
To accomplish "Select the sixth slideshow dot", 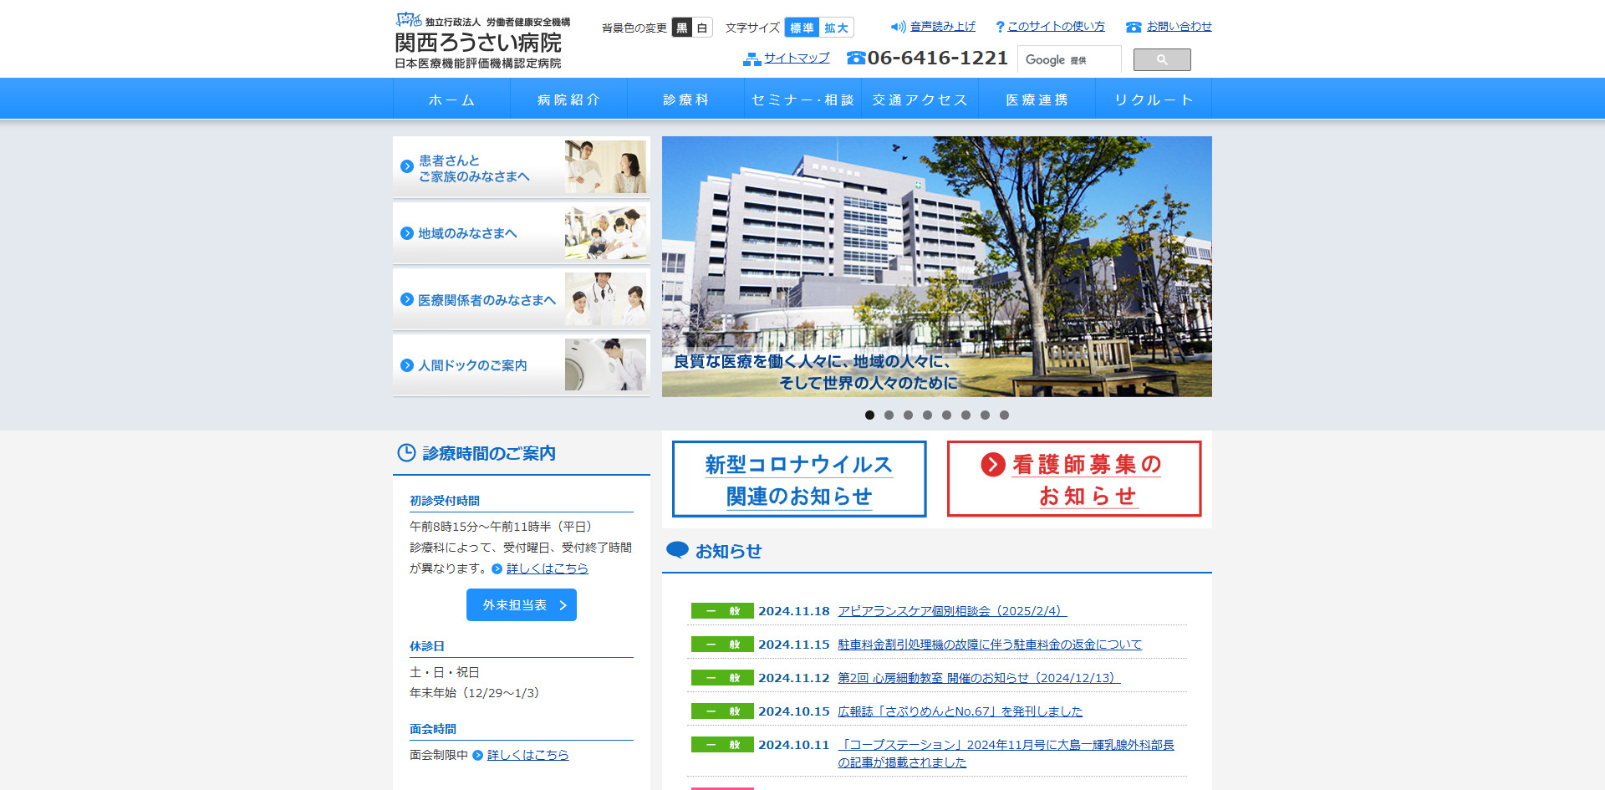I will pos(966,415).
